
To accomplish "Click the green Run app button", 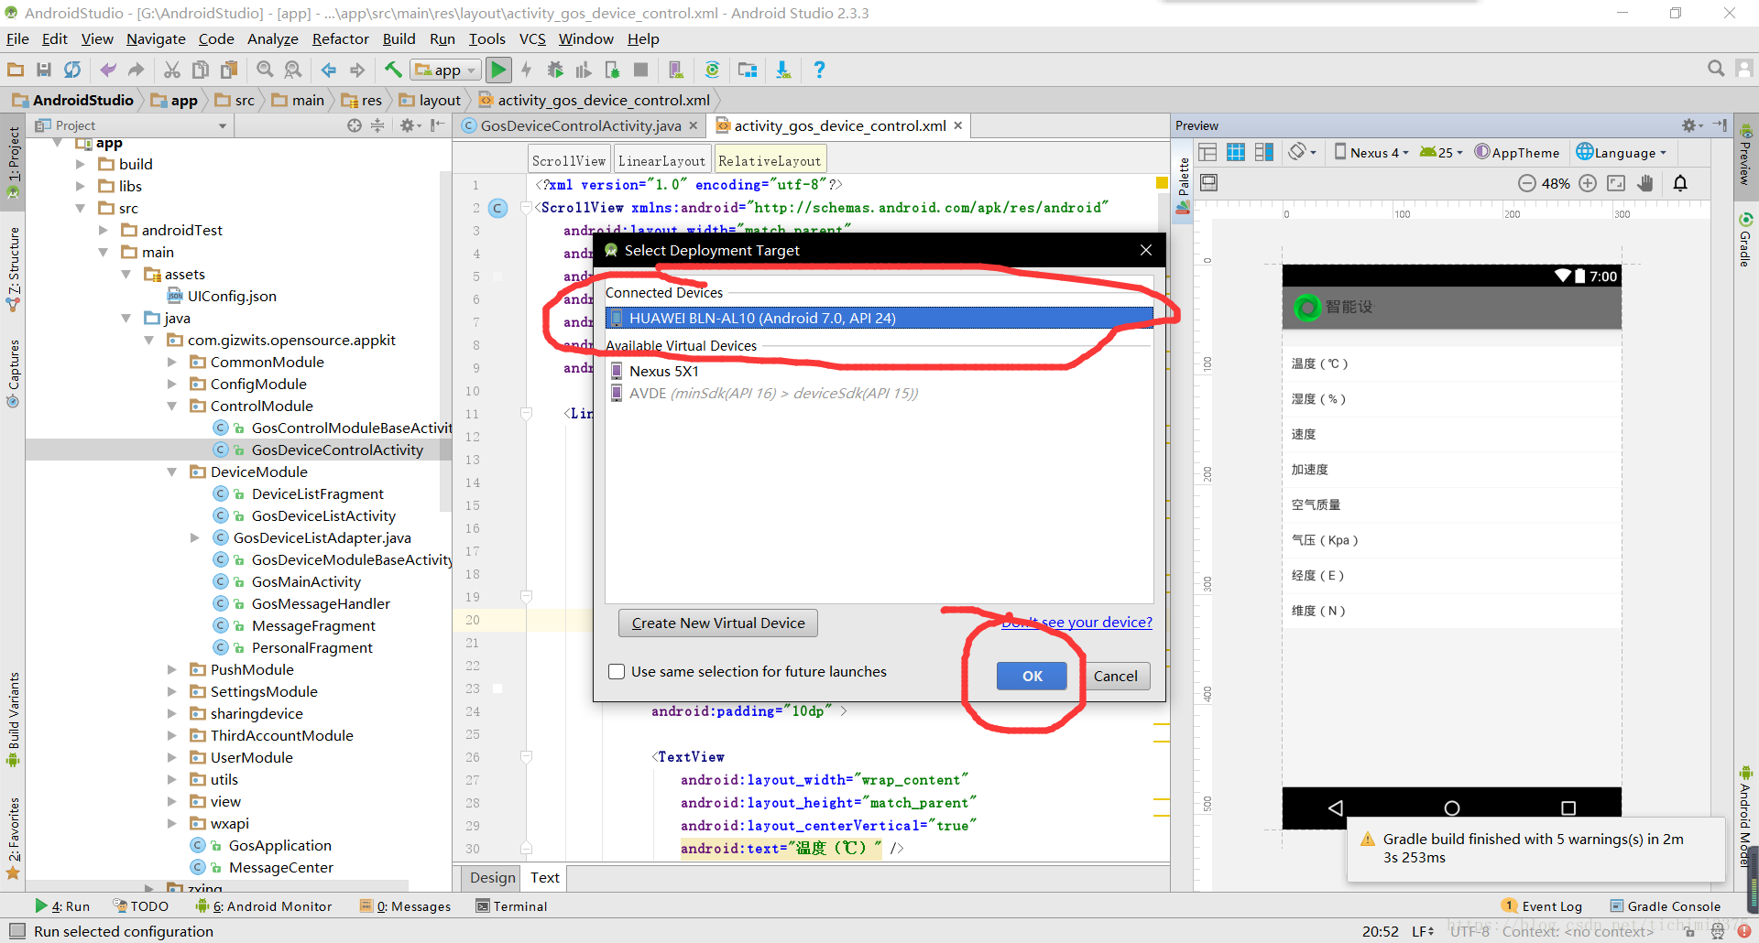I will 498,70.
